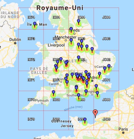The height and width of the screenshot is (139, 134).
Task: Select the Liverpool city label
Action: [x=56, y=45]
